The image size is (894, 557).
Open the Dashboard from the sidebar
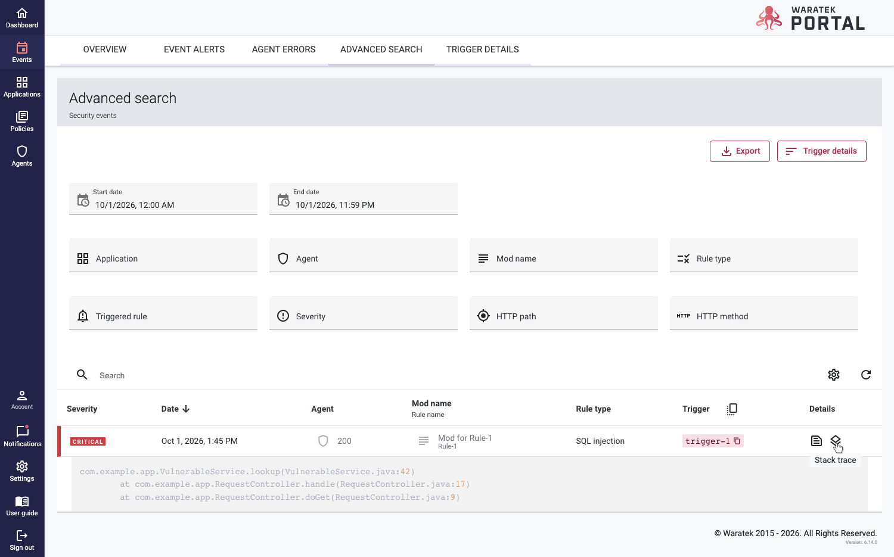[x=22, y=18]
